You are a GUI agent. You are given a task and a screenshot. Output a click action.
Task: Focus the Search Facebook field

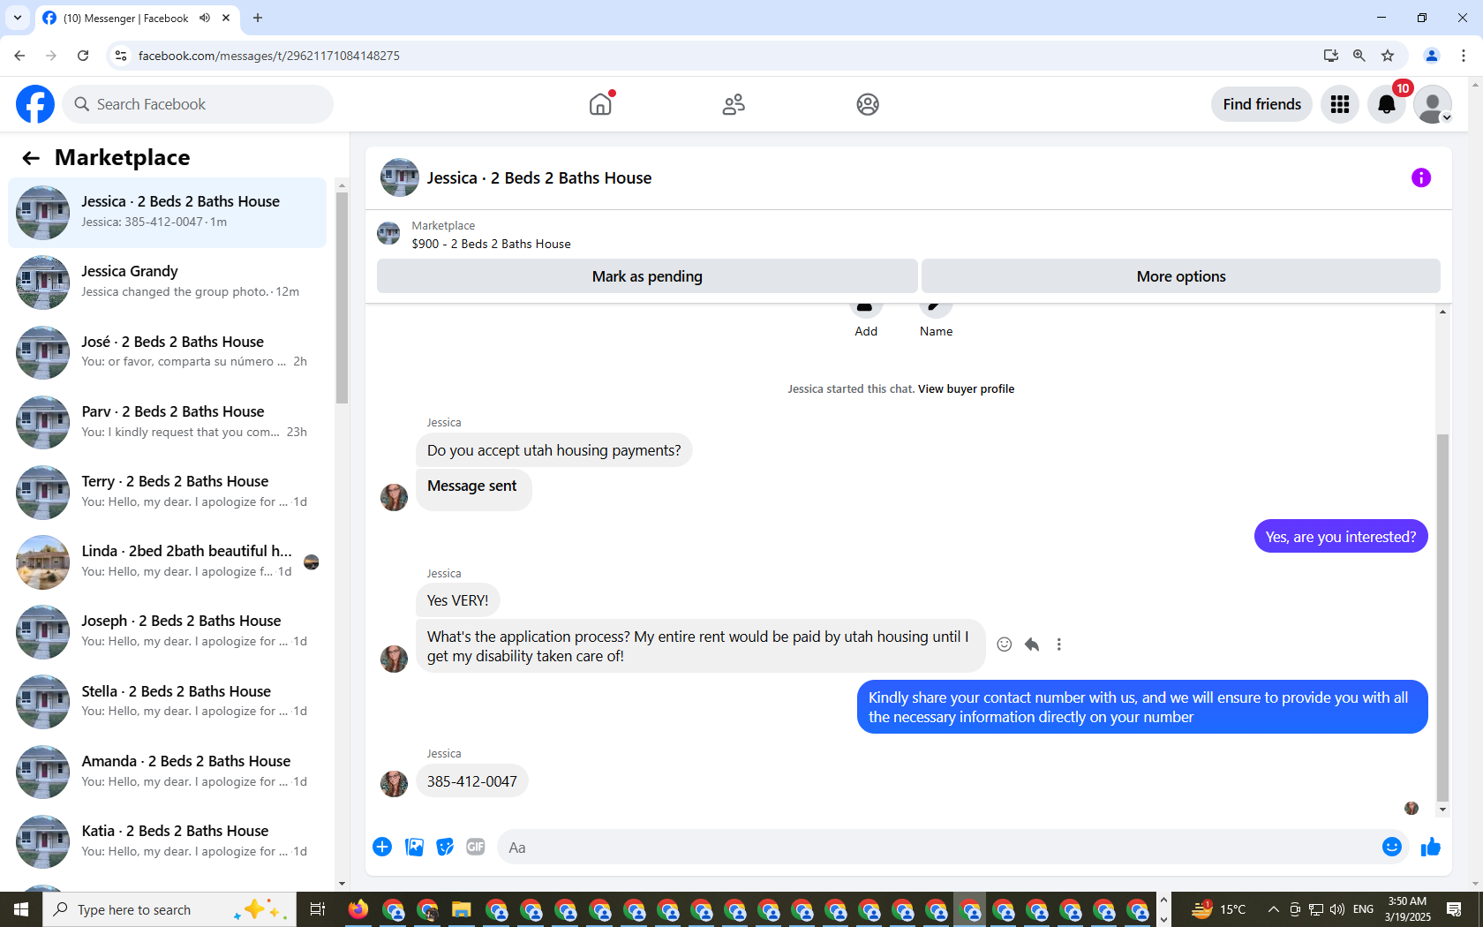click(199, 104)
